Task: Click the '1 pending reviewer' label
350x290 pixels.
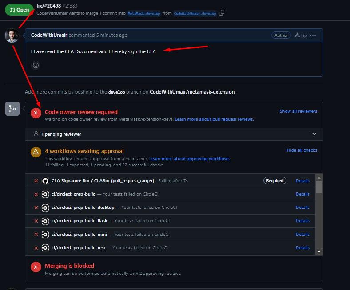Action: click(x=61, y=134)
